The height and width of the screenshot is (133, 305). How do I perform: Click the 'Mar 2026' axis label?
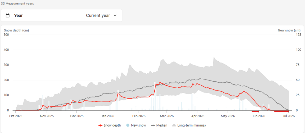pos(167,116)
